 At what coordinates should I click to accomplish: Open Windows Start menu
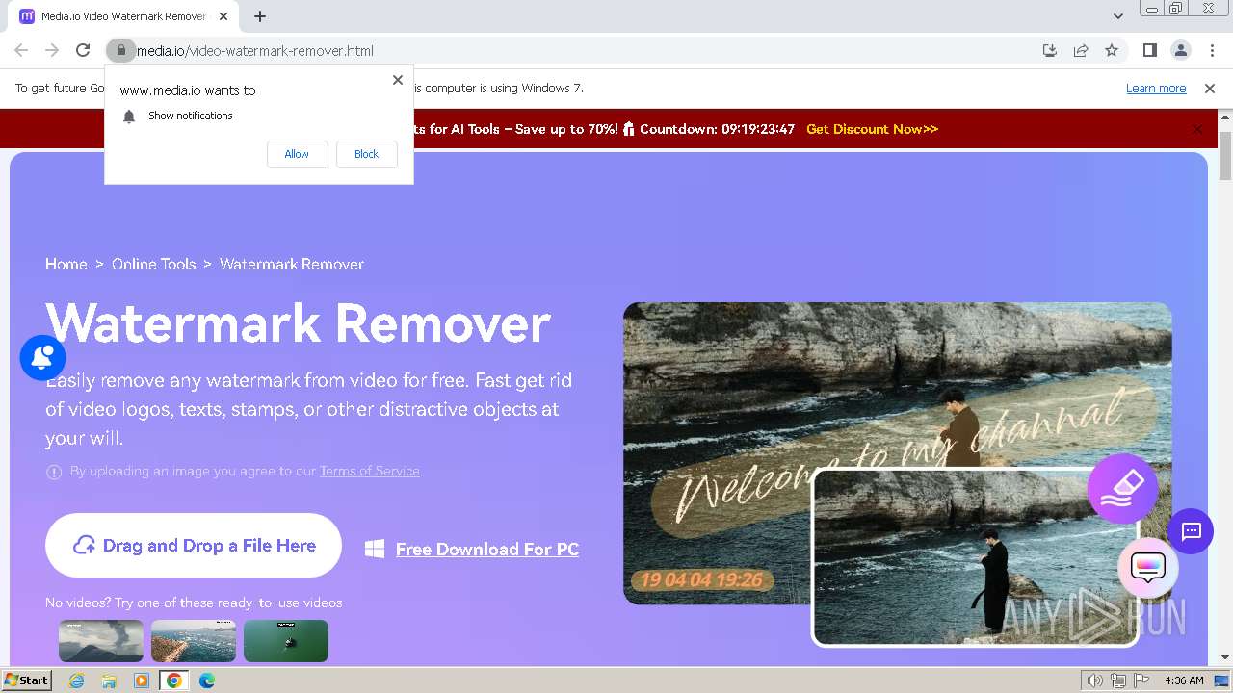[x=26, y=680]
